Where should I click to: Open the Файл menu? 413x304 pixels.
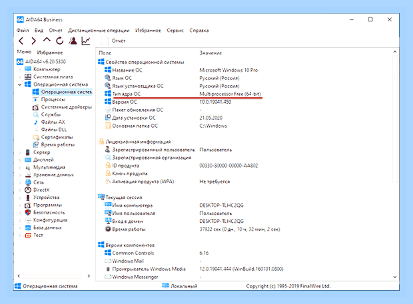coord(23,30)
